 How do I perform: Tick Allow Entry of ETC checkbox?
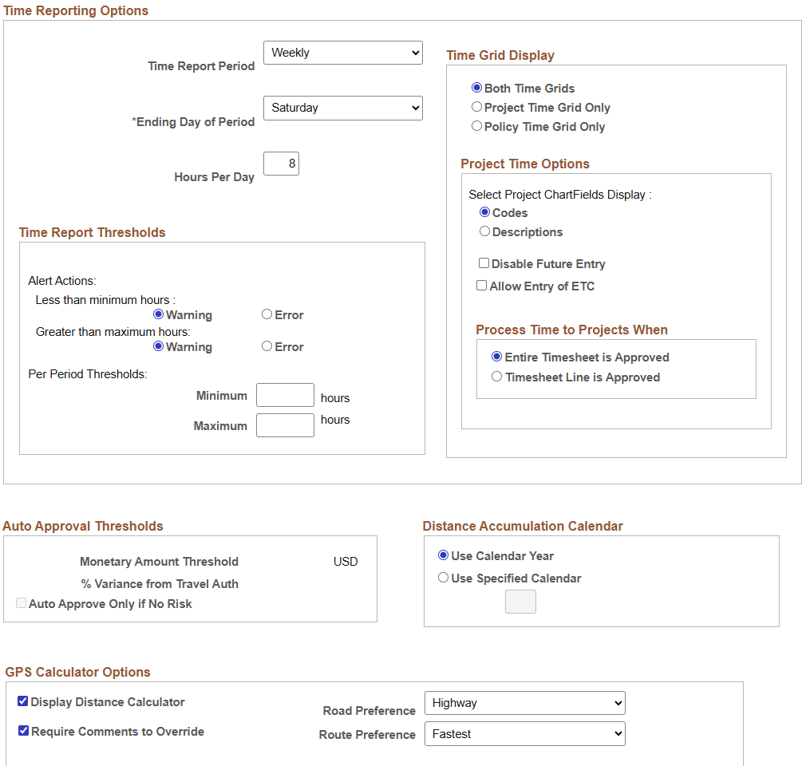pos(482,286)
